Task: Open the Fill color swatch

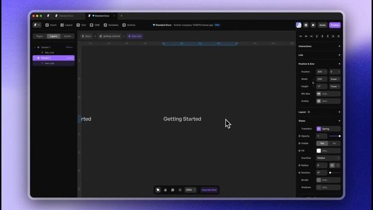Action: coord(319,150)
